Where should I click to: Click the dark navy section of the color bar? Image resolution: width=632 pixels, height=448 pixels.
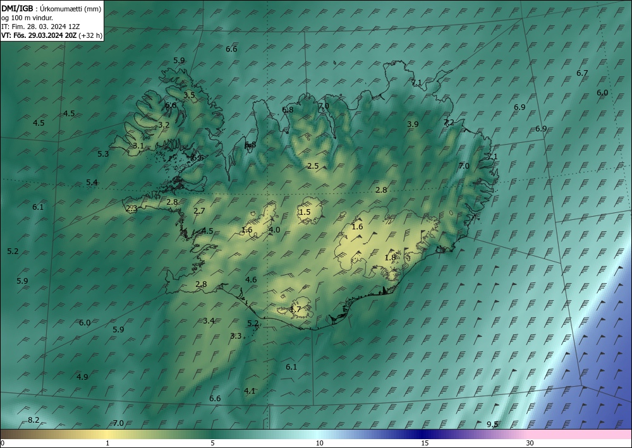coord(423,434)
